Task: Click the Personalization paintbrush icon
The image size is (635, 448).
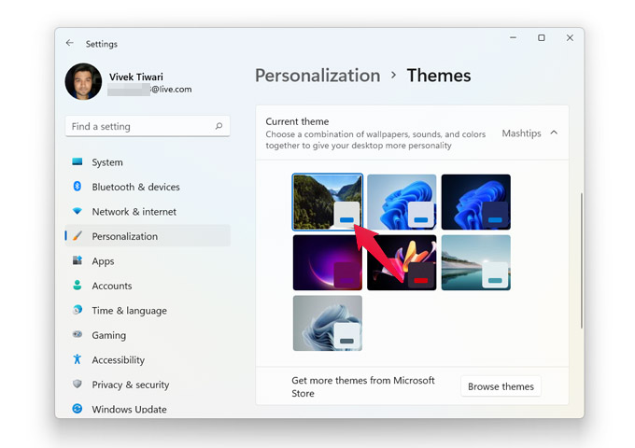Action: click(x=78, y=235)
